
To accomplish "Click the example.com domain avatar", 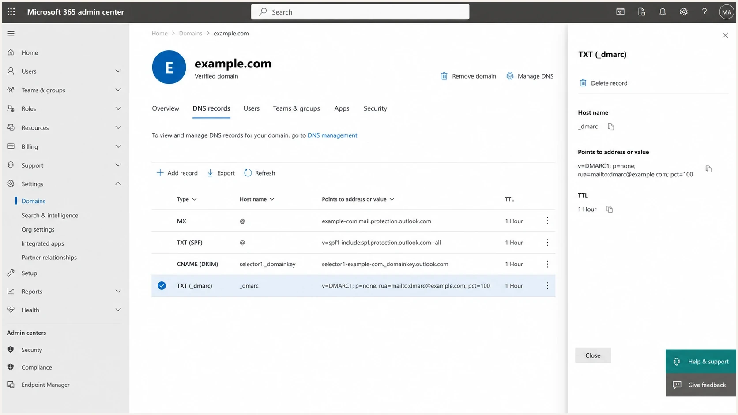I will (x=169, y=67).
